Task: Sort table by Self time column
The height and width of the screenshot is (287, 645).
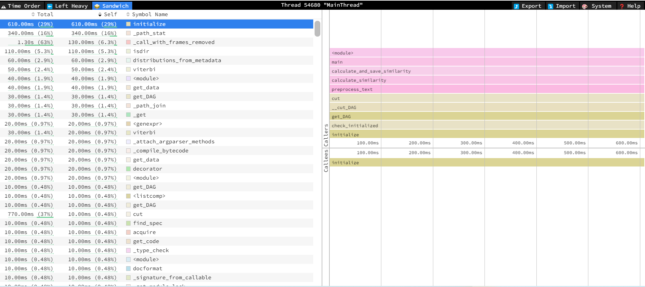Action: tap(108, 14)
